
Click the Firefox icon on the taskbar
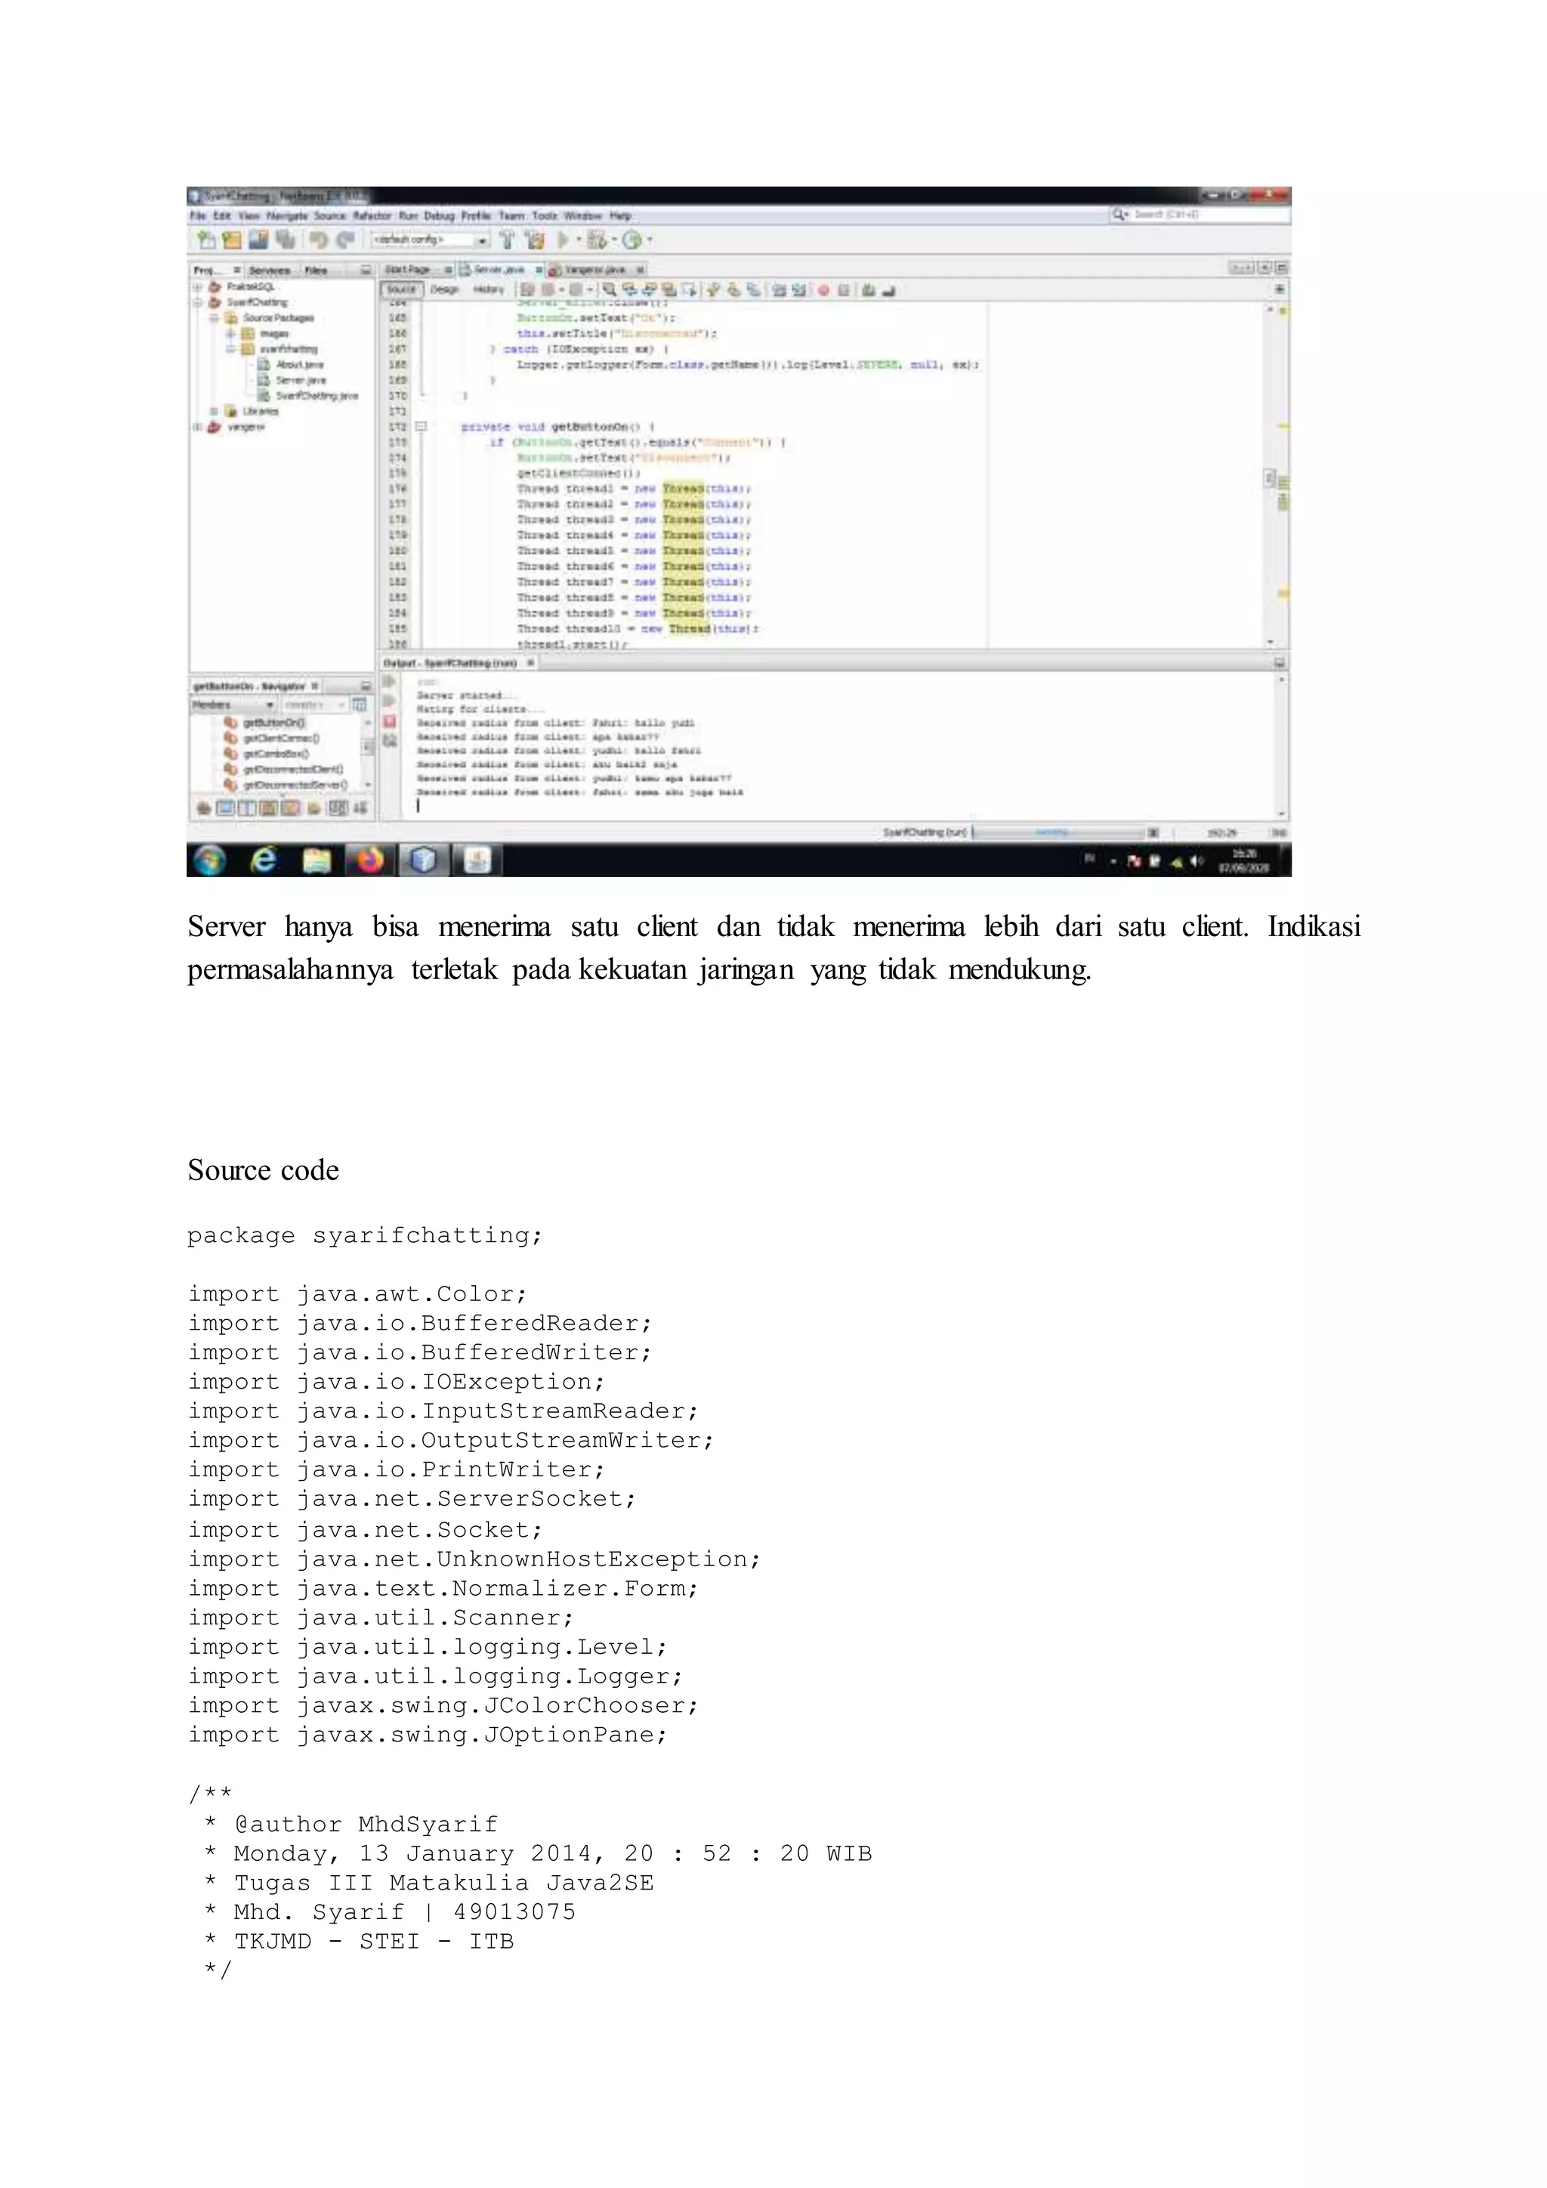[x=369, y=861]
